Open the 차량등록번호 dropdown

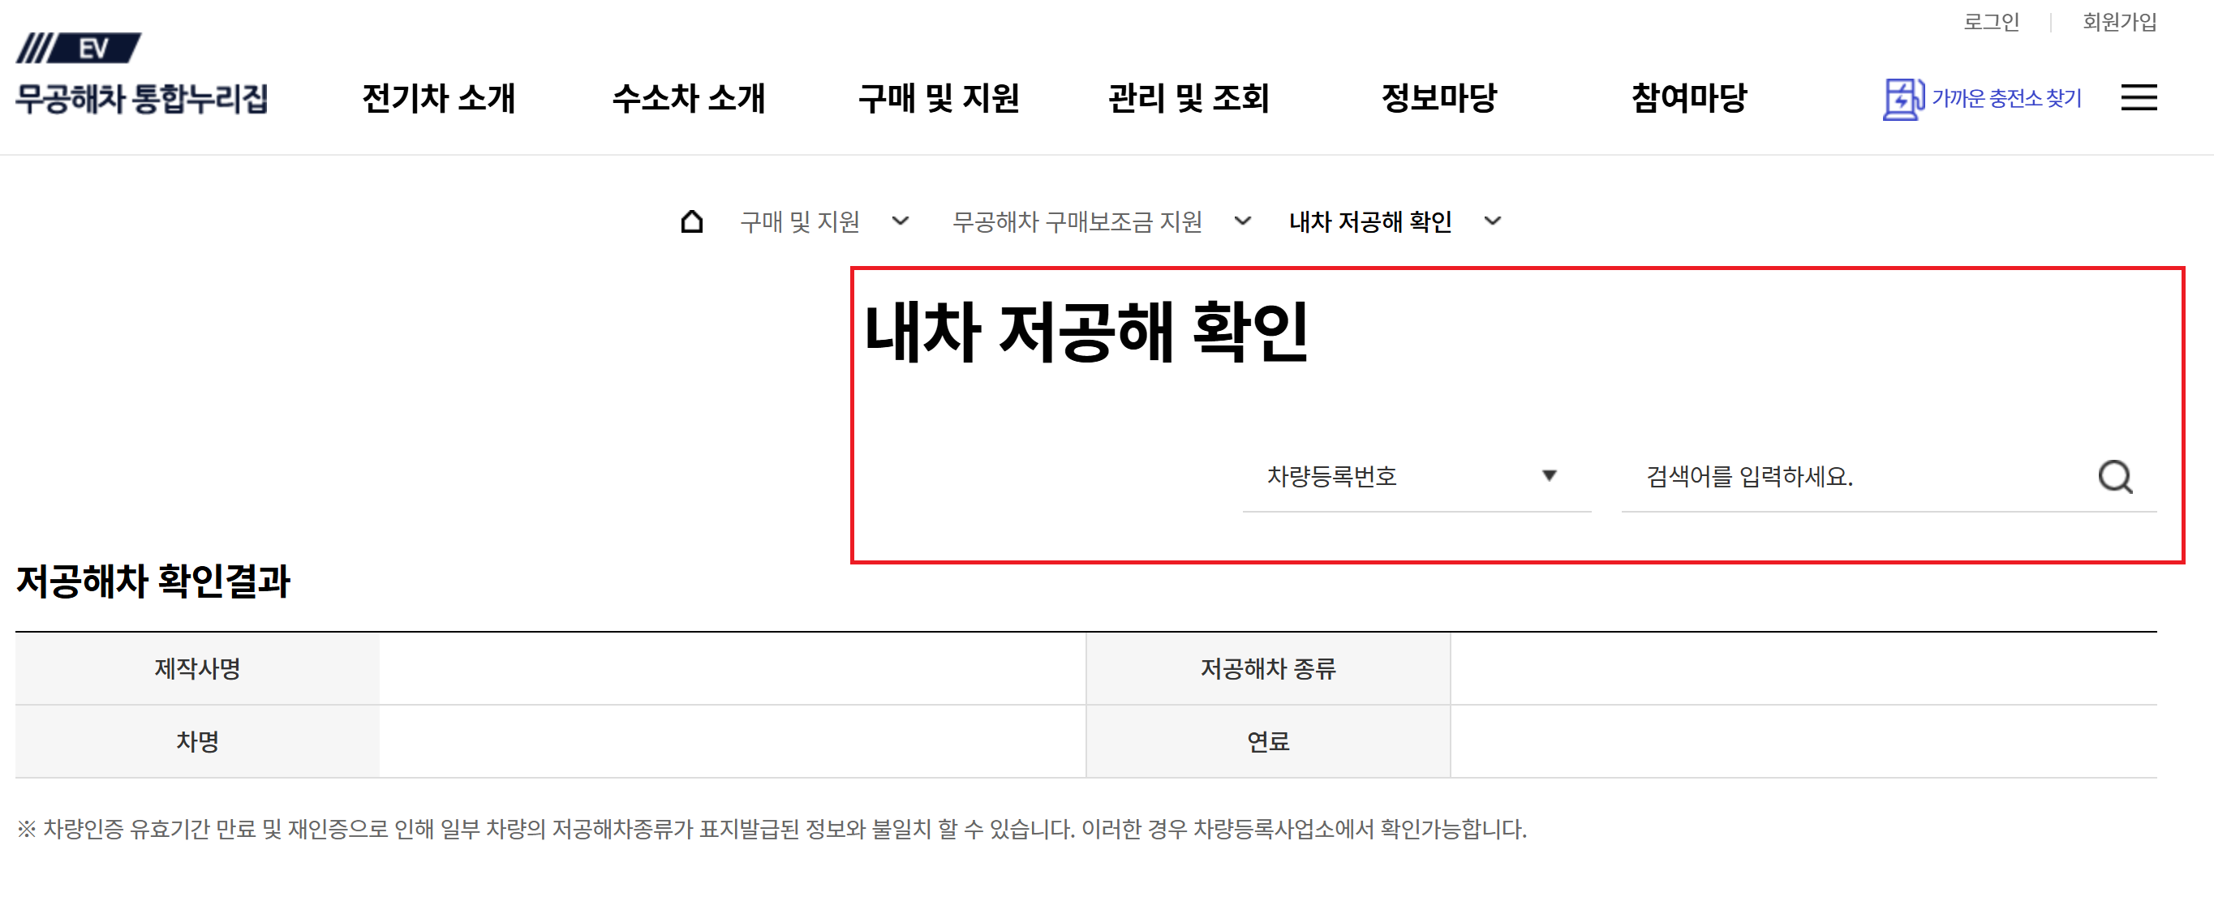click(1415, 477)
